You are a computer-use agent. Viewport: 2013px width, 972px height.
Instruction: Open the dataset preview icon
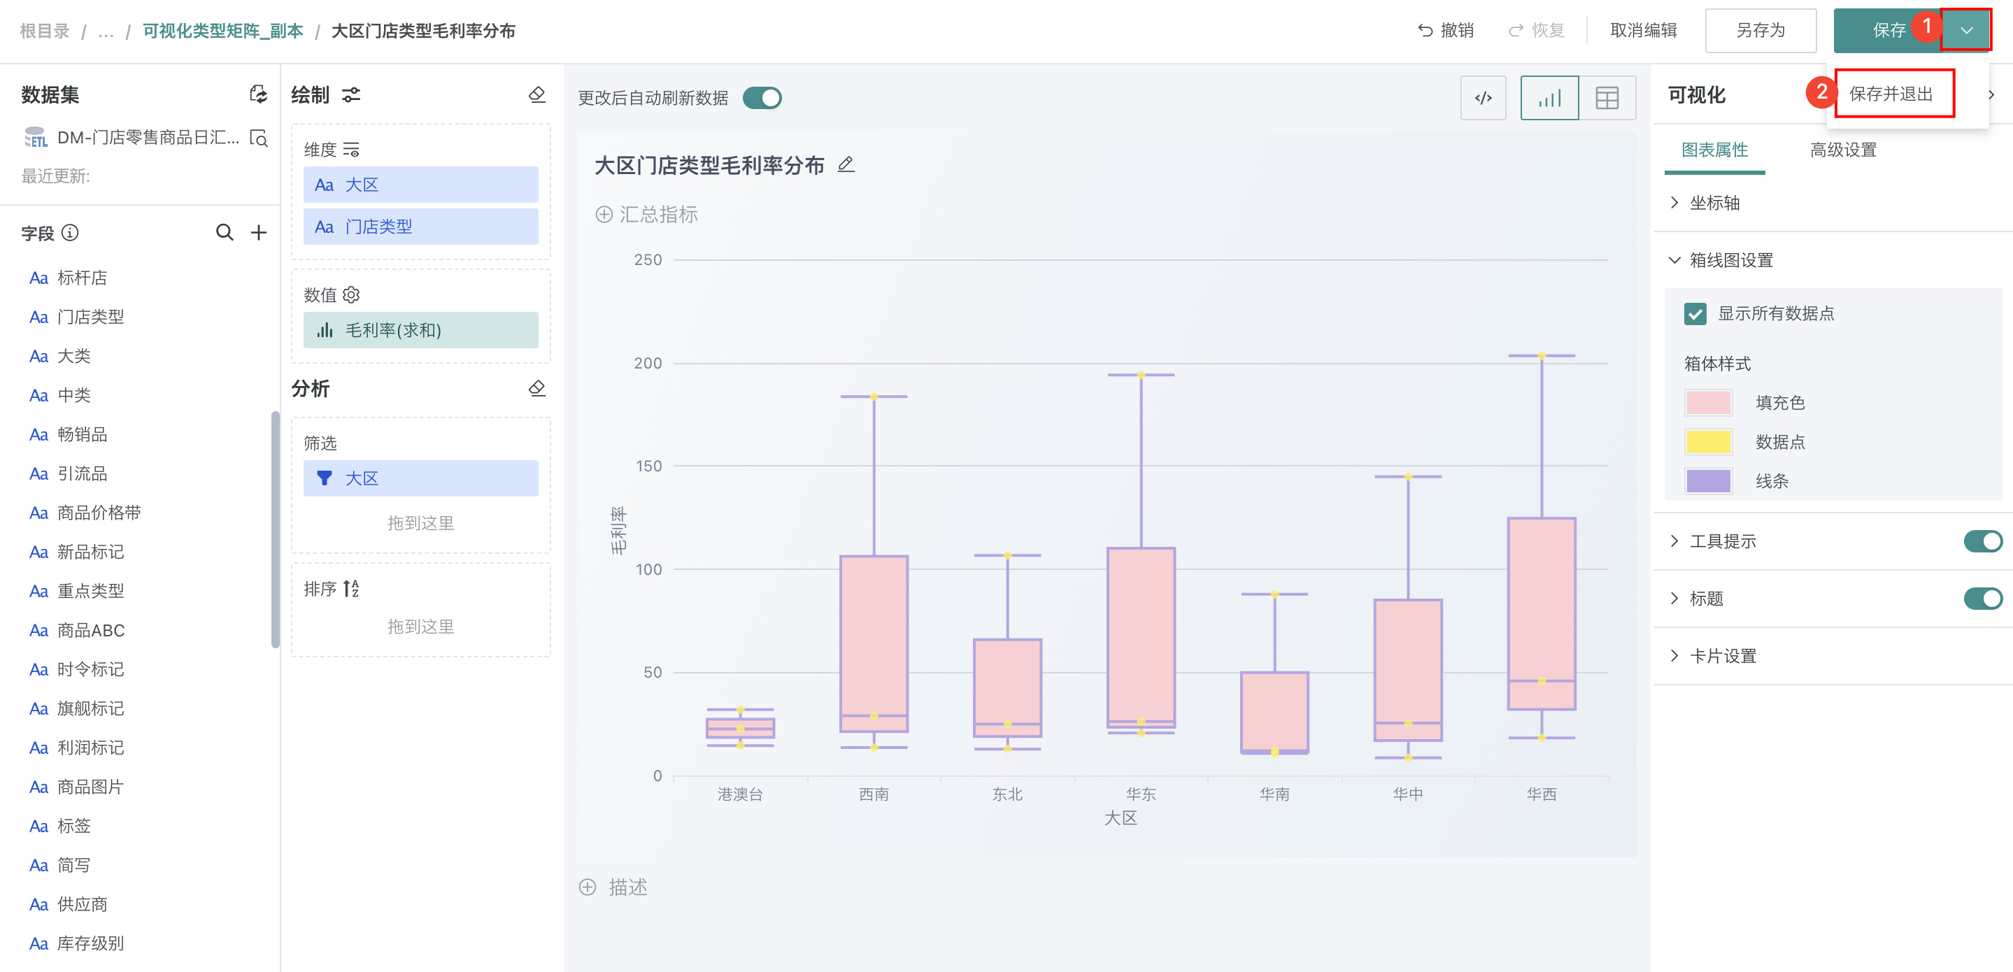coord(258,138)
